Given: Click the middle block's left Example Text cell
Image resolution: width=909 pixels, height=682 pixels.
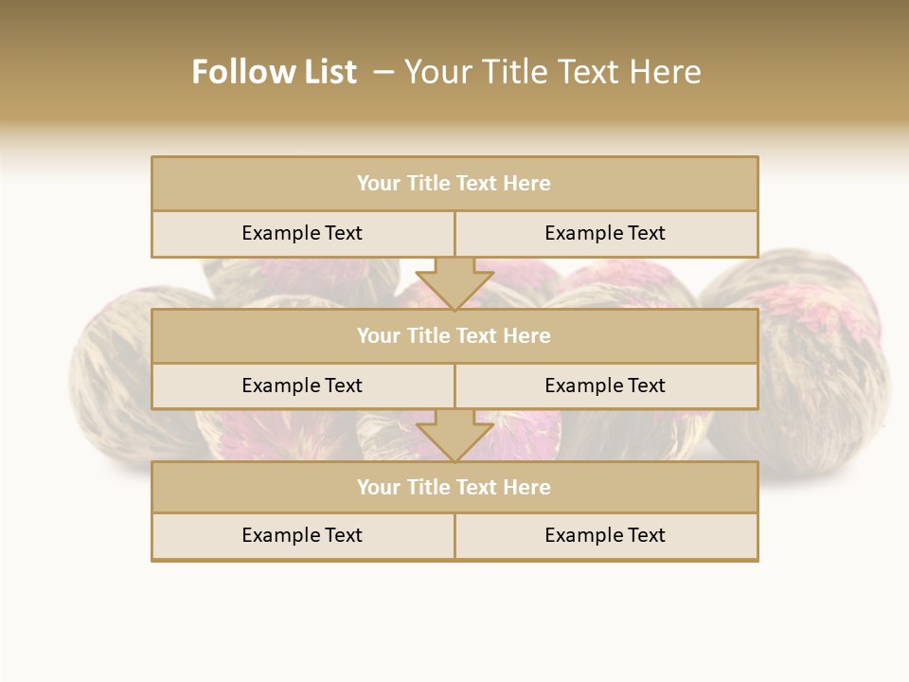Looking at the screenshot, I should pos(302,386).
